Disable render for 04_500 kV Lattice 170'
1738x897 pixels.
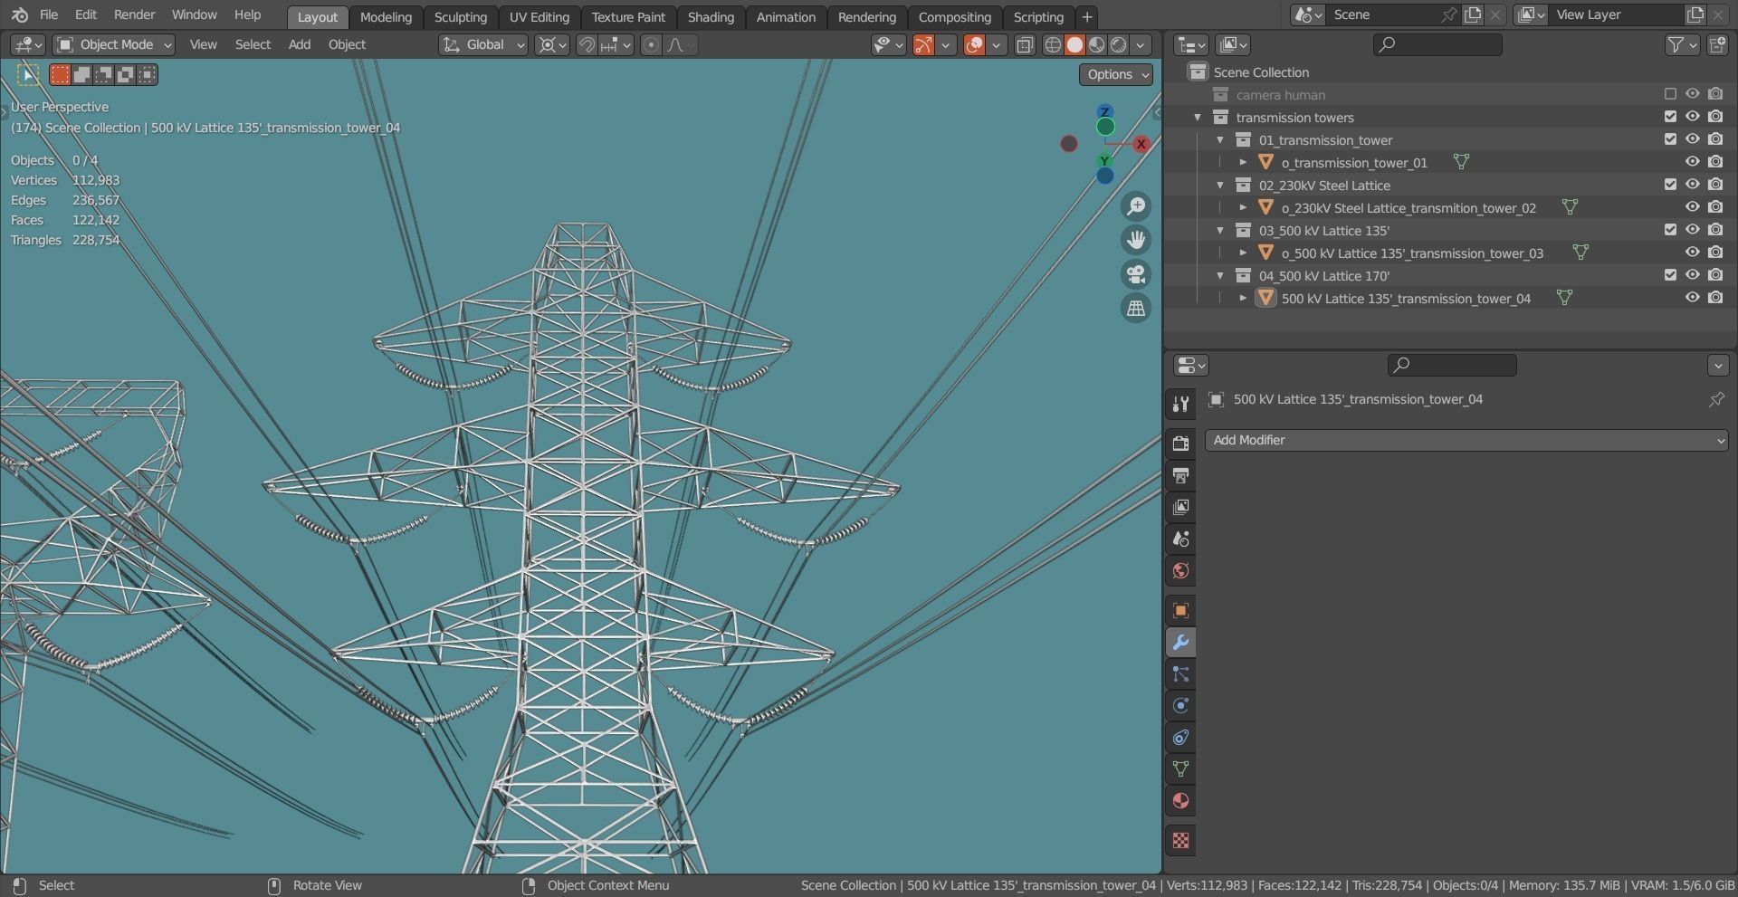1715,275
